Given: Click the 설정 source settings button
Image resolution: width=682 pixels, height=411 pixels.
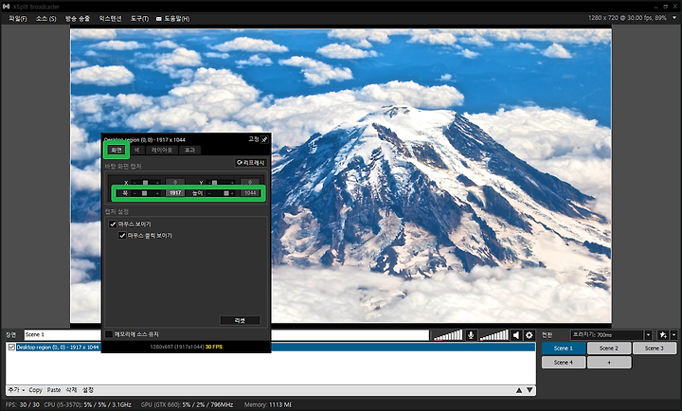Looking at the screenshot, I should tap(87, 390).
